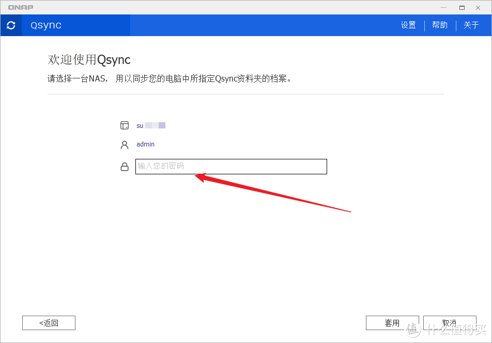Screen dimensions: 492x343
Task: Click the padlock icon next to password field
Action: (125, 166)
